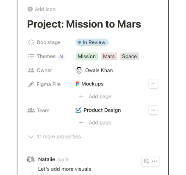Viewport: 186px width, 175px height.
Task: Click the Add icon smiley face
Action: (x=30, y=9)
